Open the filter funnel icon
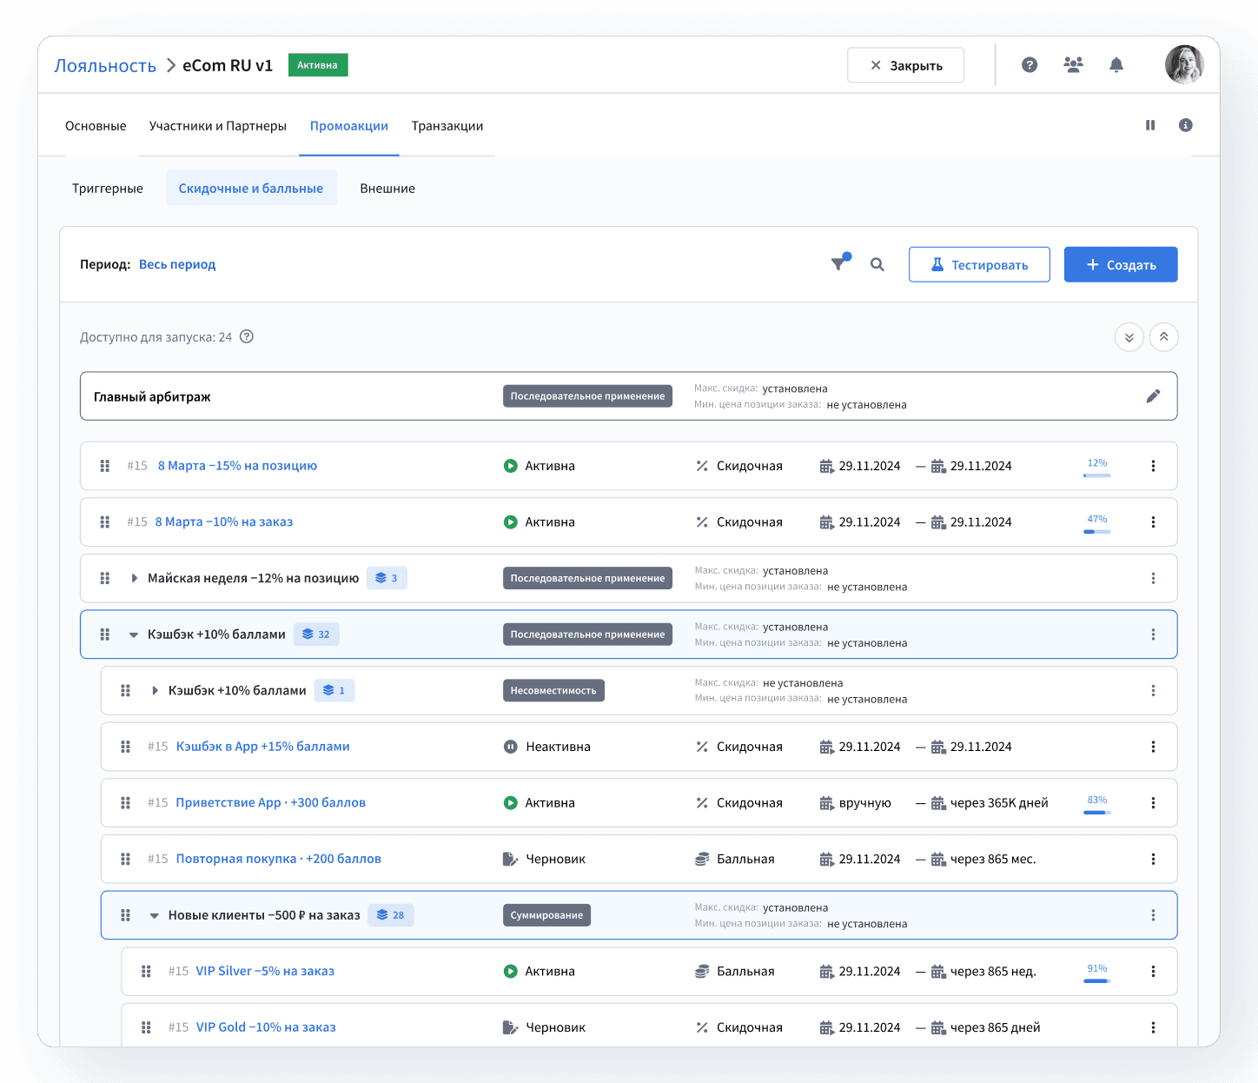Viewport: 1258px width, 1083px height. pos(839,263)
